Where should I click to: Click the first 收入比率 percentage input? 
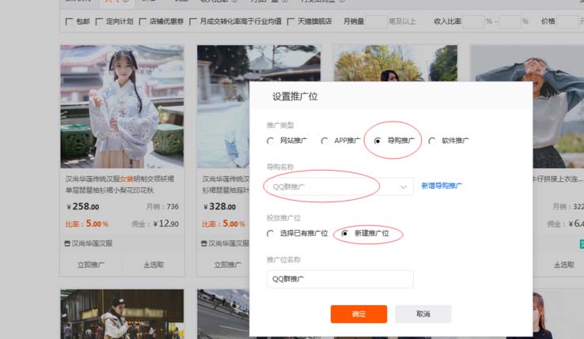(473, 21)
